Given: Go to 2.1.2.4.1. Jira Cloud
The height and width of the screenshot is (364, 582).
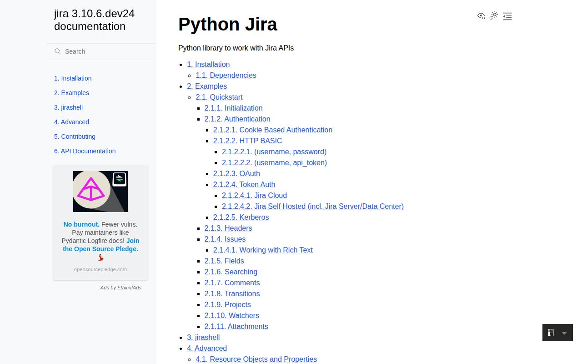Looking at the screenshot, I should pos(255,195).
